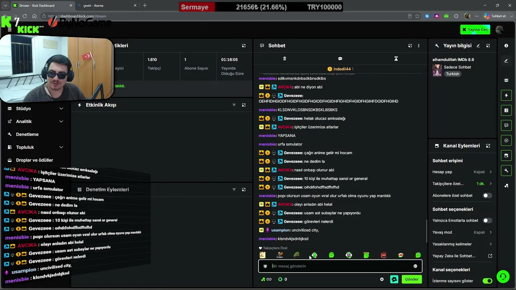Expand the Kanal Eylemleri panel
516x290 pixels.
(488, 146)
